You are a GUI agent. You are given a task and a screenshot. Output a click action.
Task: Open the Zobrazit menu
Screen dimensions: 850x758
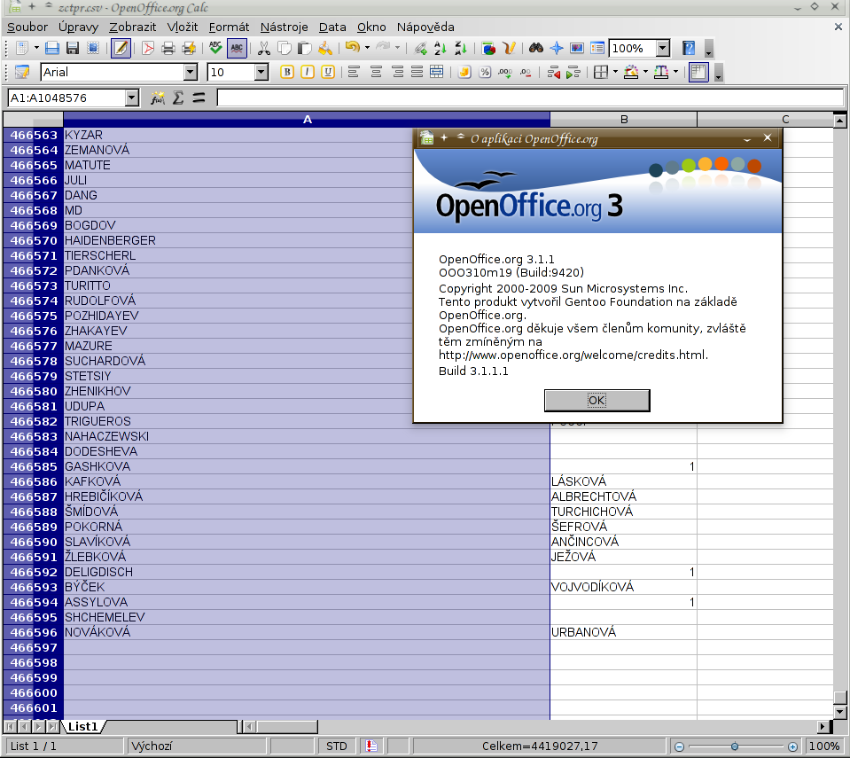point(132,27)
